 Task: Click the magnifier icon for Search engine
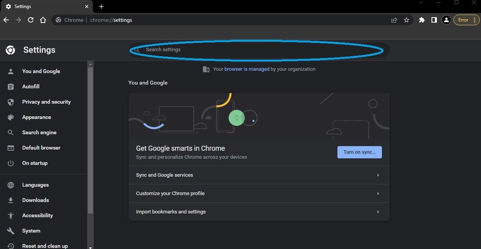11,132
